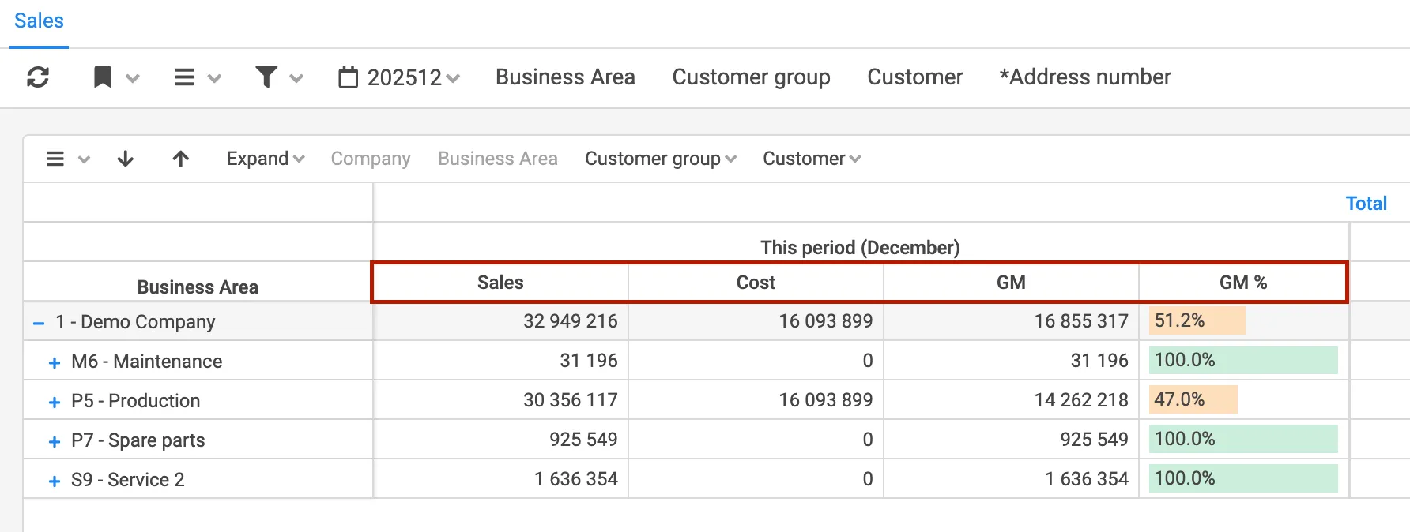Expand the P5 - Production row

[x=55, y=402]
